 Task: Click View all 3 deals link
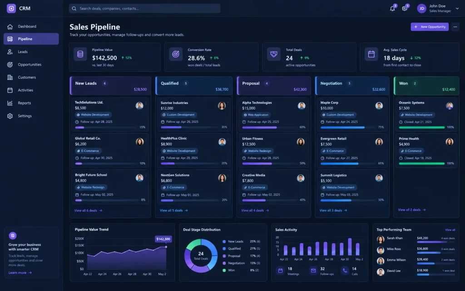[333, 210]
